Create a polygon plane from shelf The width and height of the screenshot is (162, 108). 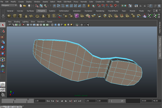[x=31, y=16]
